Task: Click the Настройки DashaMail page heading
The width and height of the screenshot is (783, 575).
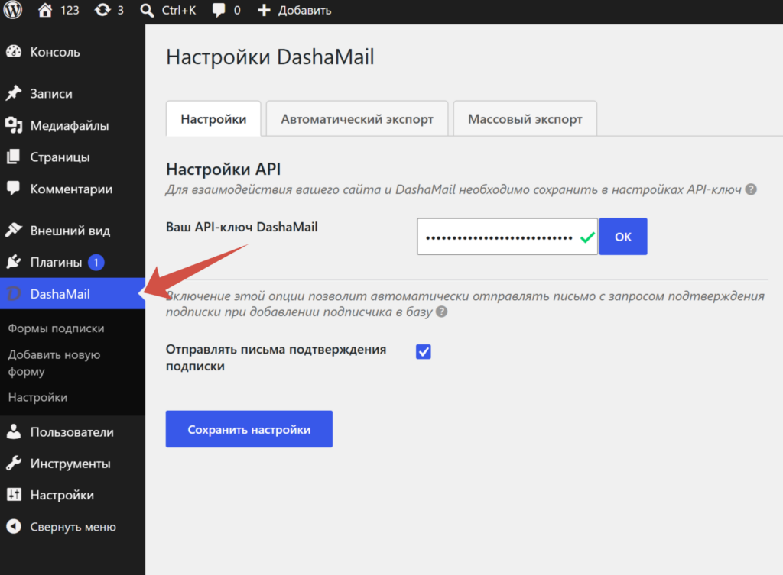Action: tap(270, 57)
